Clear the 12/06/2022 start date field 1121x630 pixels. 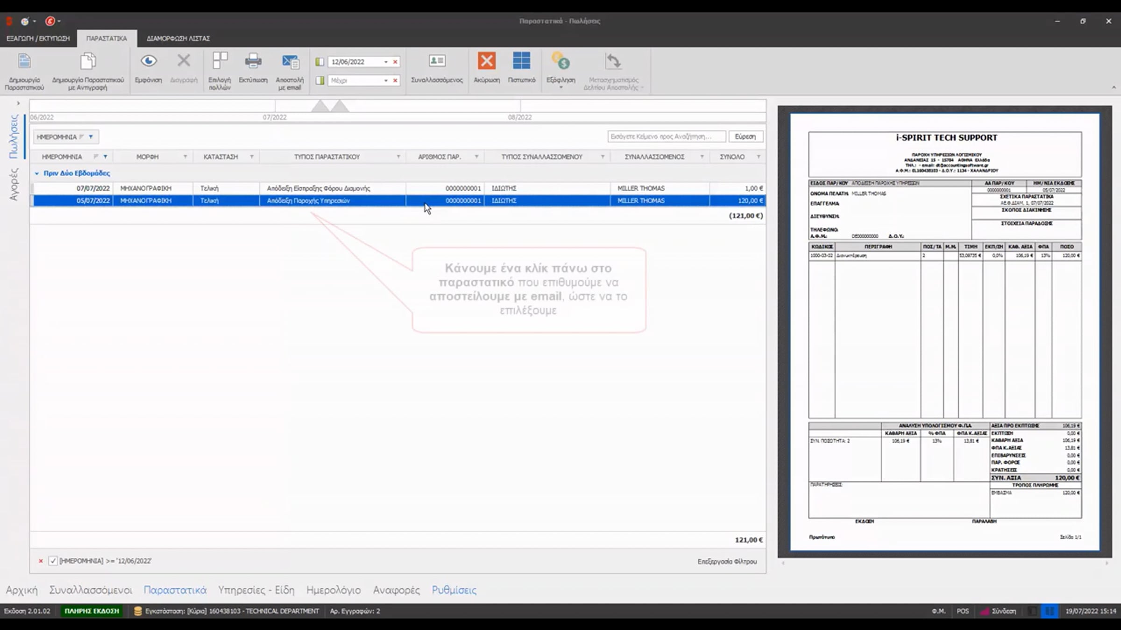395,62
